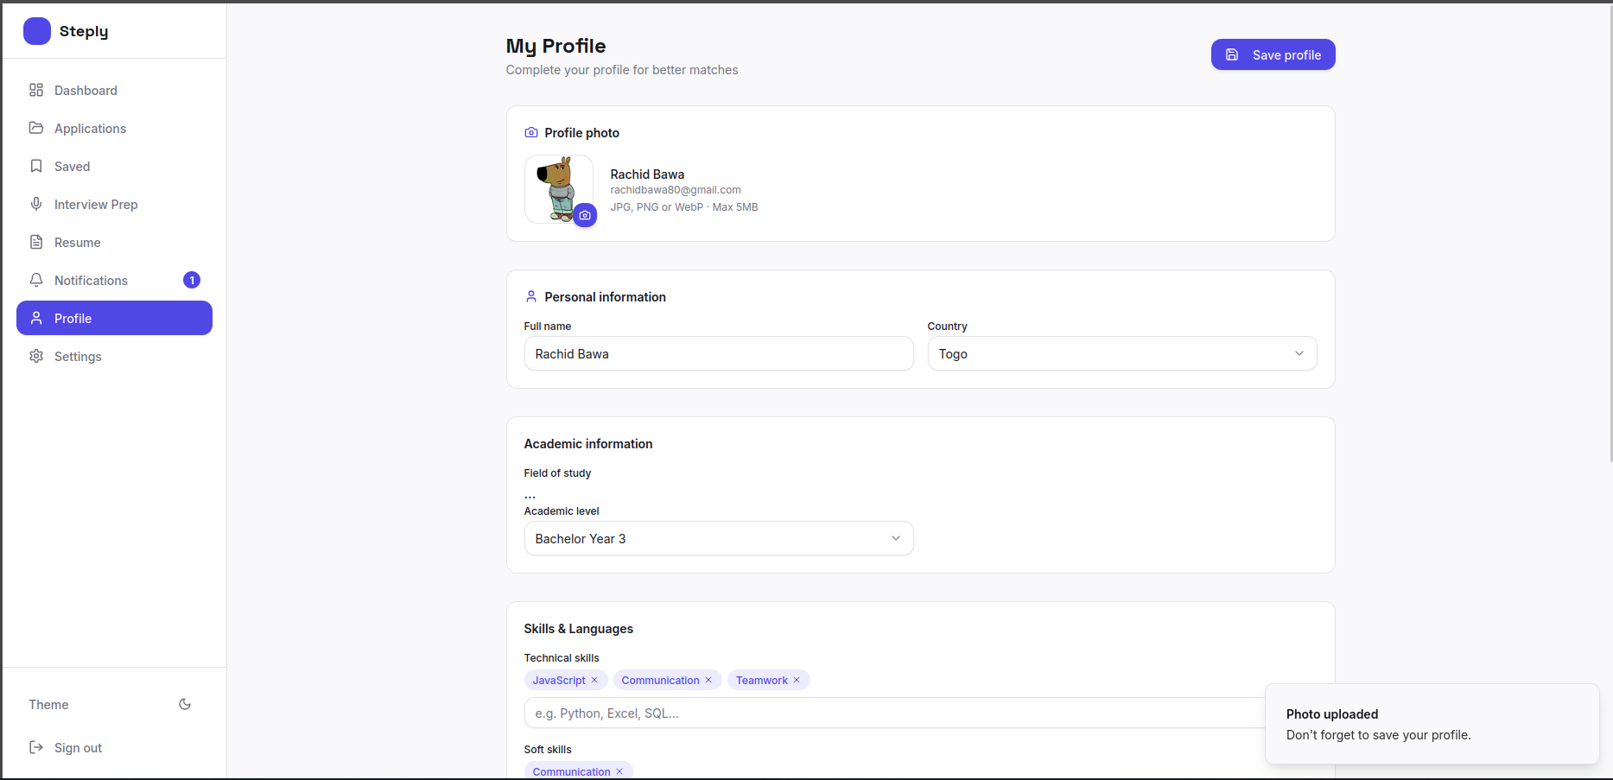
Task: Navigate to Interview Prep
Action: 96,205
